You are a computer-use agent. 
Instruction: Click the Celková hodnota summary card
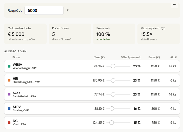pos(25,34)
